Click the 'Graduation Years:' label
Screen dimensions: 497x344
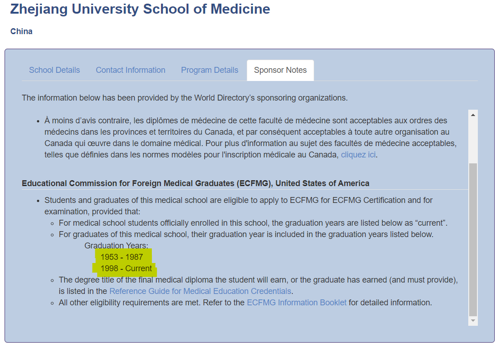(x=116, y=246)
